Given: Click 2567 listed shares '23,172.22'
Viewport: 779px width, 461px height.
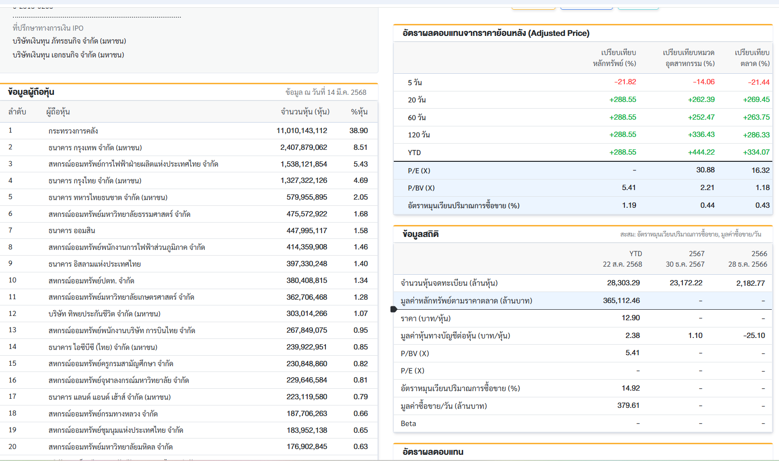Looking at the screenshot, I should tap(686, 283).
